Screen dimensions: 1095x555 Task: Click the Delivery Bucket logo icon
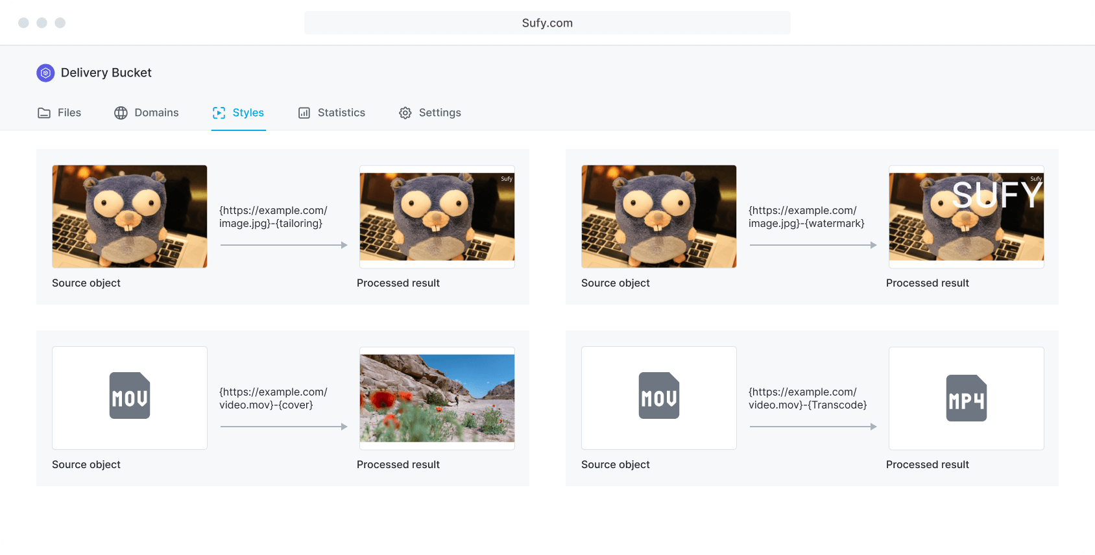click(45, 73)
